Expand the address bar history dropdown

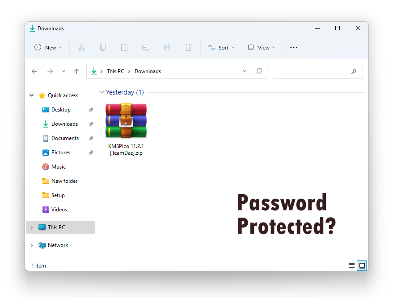245,71
